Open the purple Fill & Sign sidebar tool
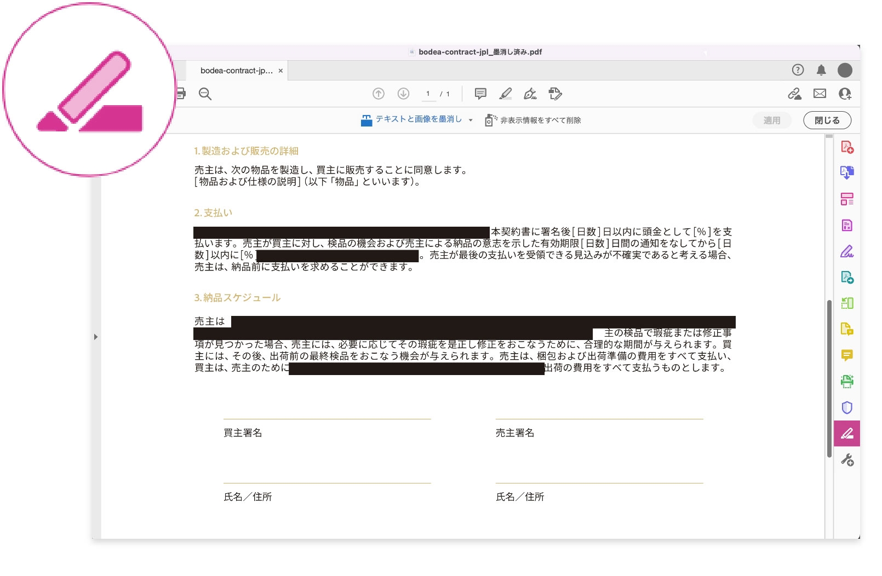The width and height of the screenshot is (882, 576). pos(847,251)
